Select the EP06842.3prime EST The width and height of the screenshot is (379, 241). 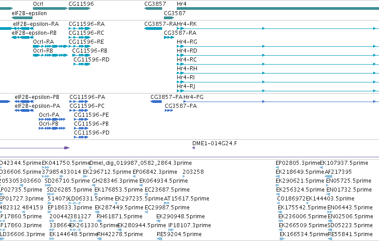click(155, 172)
